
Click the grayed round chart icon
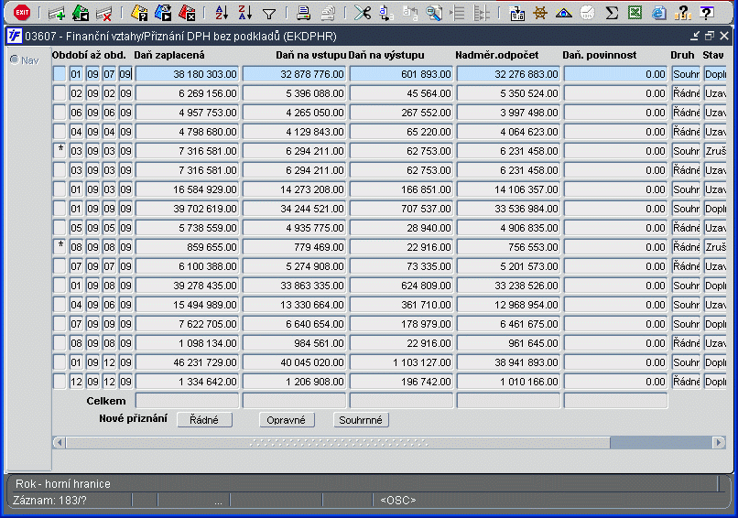[588, 13]
